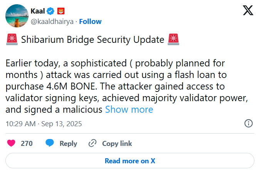Image resolution: width=259 pixels, height=171 pixels.
Task: Click the siren emoji before the headline
Action: point(11,39)
